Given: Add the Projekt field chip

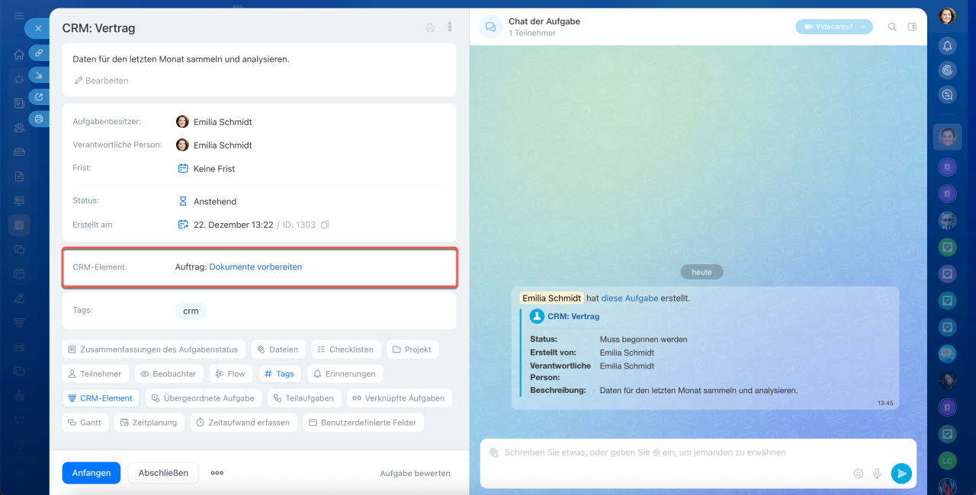Looking at the screenshot, I should [x=413, y=350].
